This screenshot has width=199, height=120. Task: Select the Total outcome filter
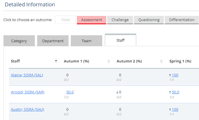pos(65,20)
